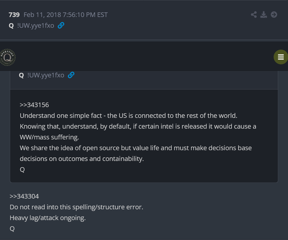Click 'Heavy lag/attack ongoing.' text line
288x240 pixels.
(x=48, y=218)
